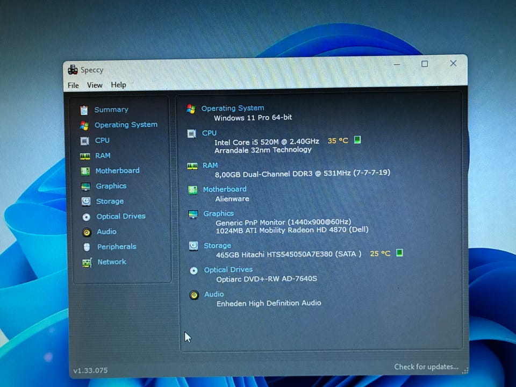Click the Speccy app icon in title bar
516x387 pixels.
(x=73, y=70)
